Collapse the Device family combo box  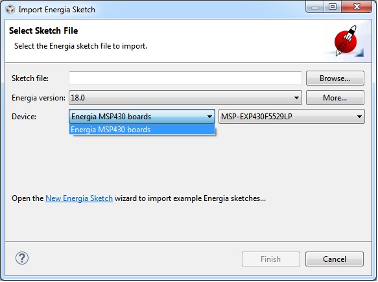pyautogui.click(x=142, y=117)
